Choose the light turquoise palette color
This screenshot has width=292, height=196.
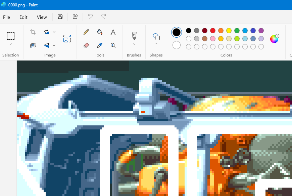click(245, 39)
